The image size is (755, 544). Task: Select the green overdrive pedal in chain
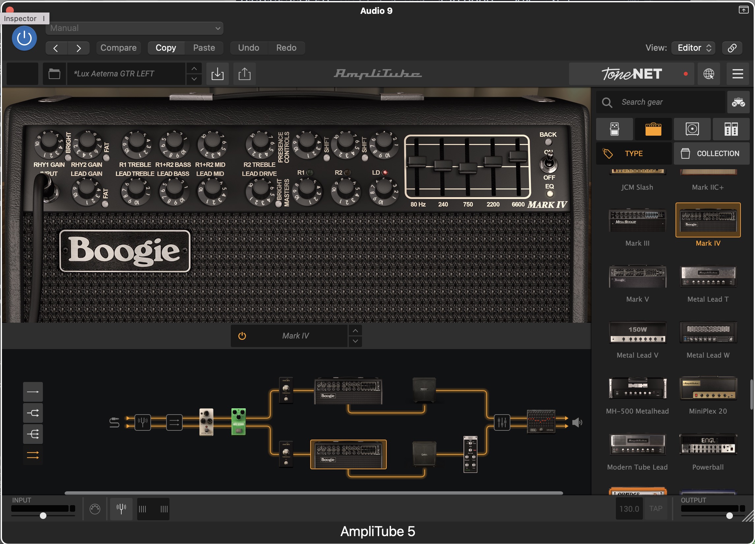[x=238, y=422]
